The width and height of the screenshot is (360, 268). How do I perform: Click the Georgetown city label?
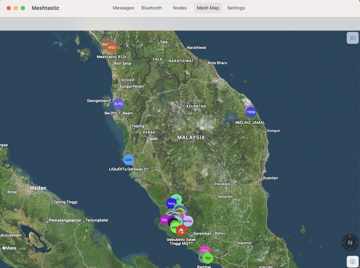[x=98, y=101]
